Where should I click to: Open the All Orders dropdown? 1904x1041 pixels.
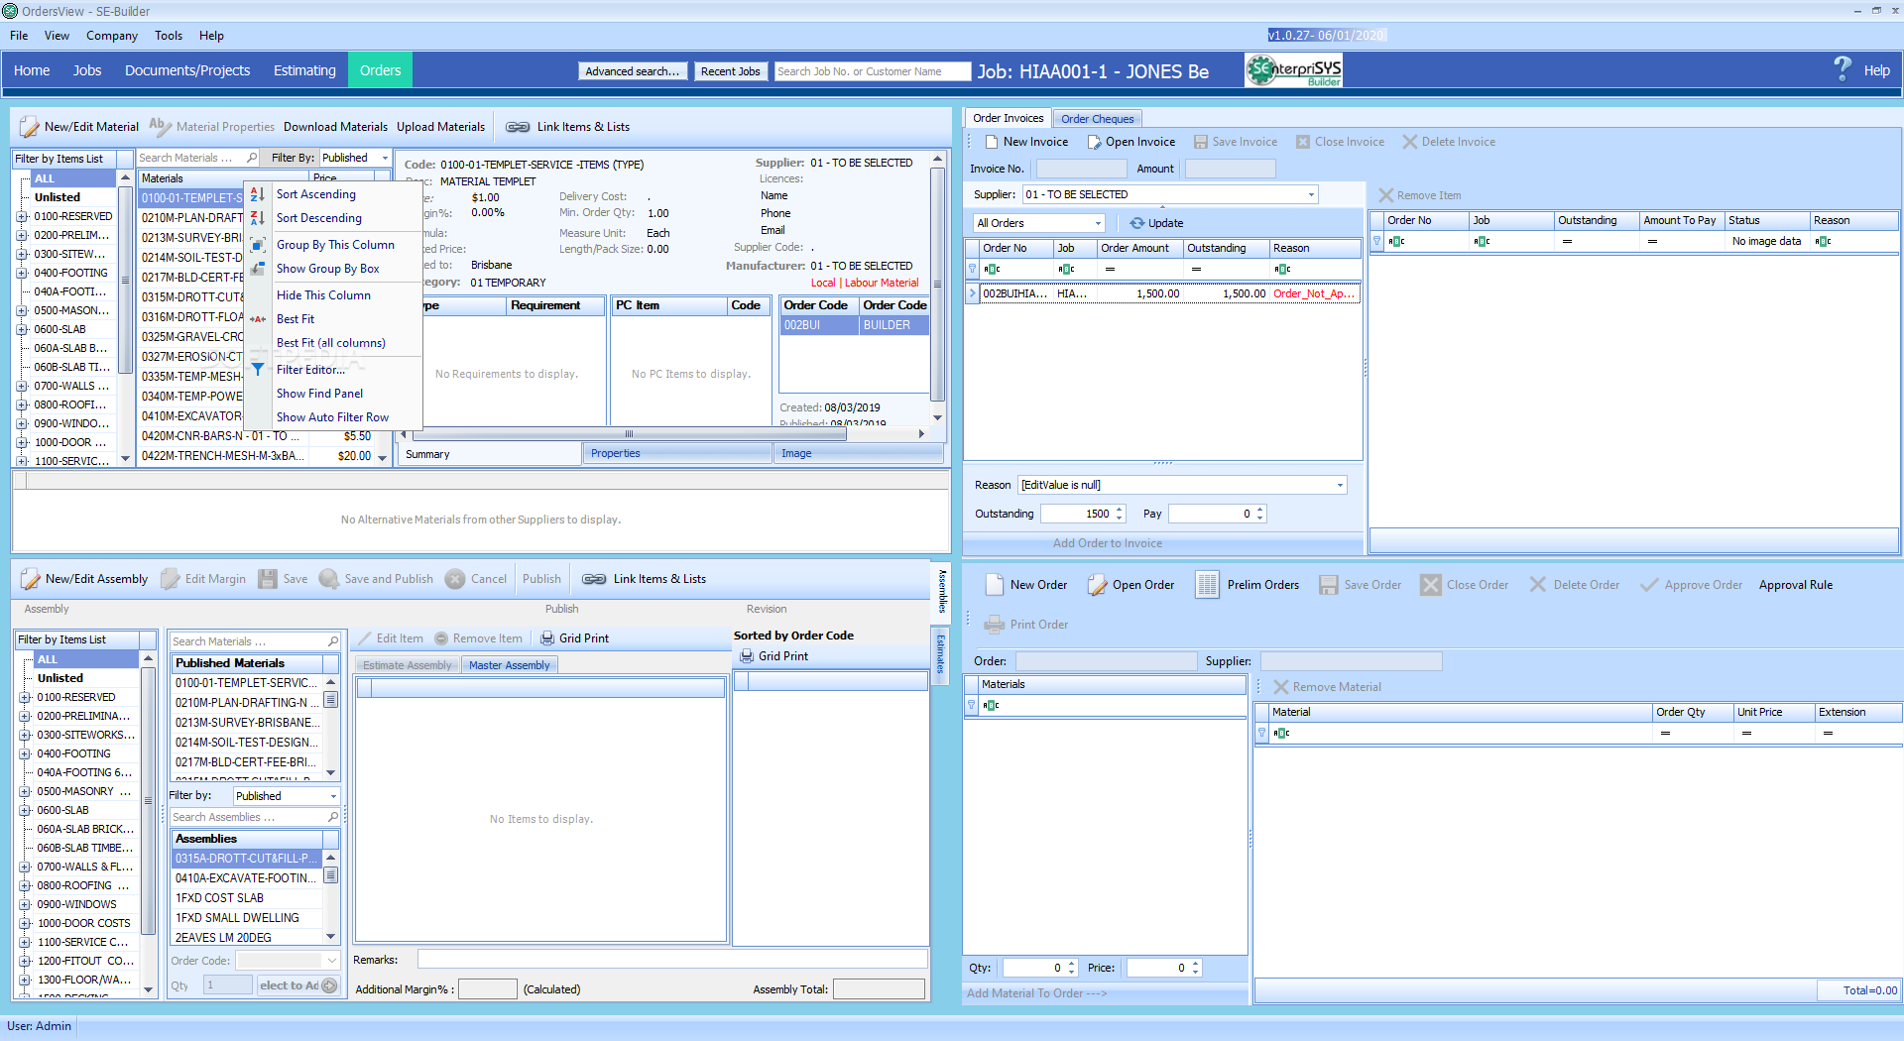pyautogui.click(x=1098, y=223)
